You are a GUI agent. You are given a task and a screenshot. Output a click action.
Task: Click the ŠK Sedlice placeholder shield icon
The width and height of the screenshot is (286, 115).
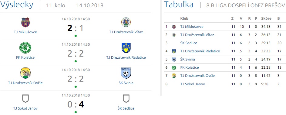coord(126,98)
